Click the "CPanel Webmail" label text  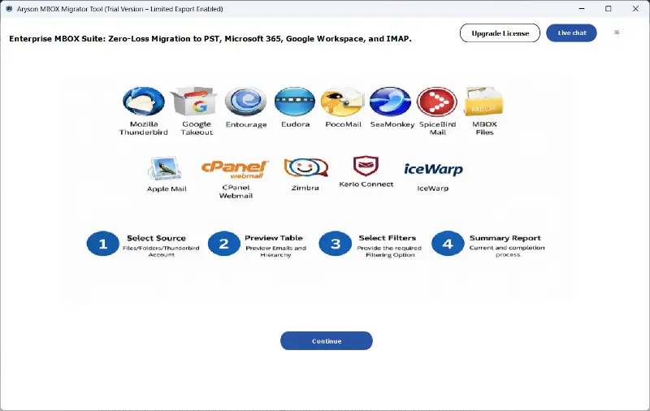coord(236,192)
